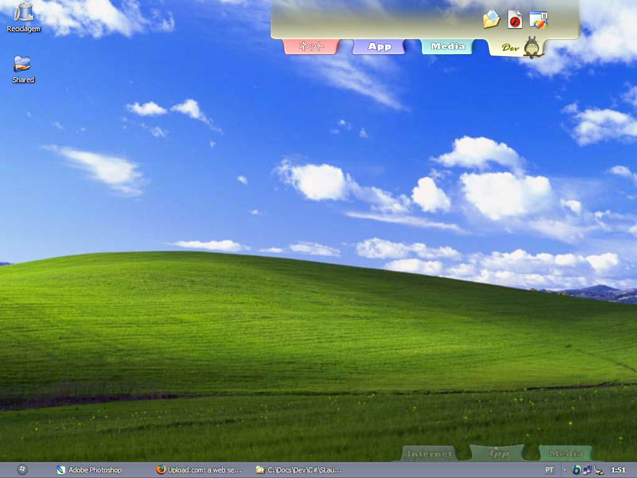This screenshot has width=637, height=478.
Task: Open the PT language bar selector
Action: click(549, 470)
